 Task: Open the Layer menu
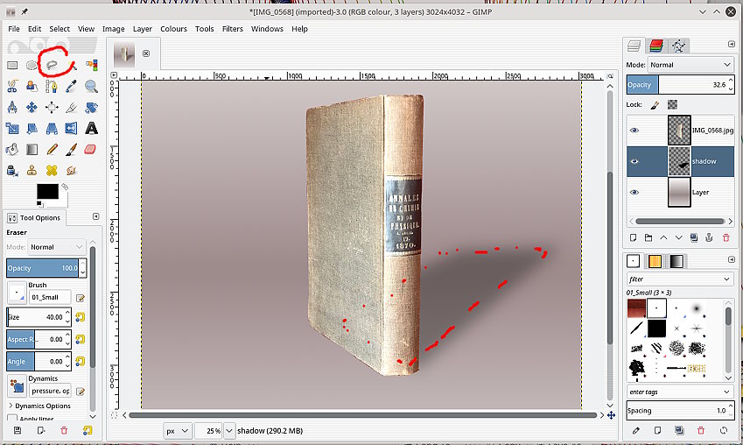click(142, 28)
